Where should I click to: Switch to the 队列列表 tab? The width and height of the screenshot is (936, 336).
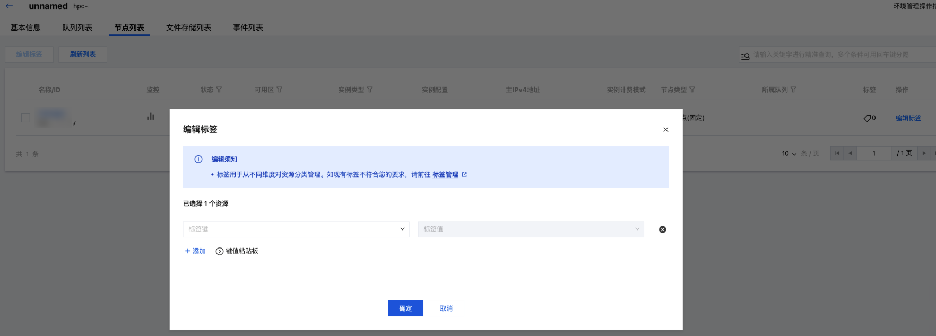(77, 28)
